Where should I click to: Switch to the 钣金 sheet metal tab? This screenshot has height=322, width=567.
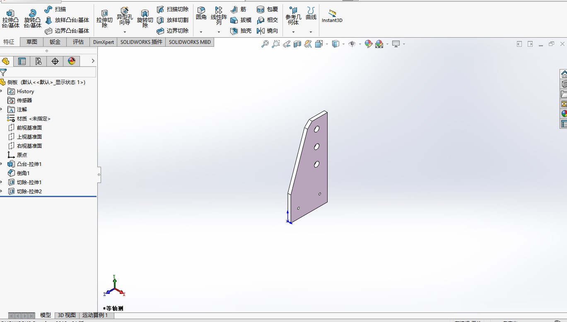(55, 42)
